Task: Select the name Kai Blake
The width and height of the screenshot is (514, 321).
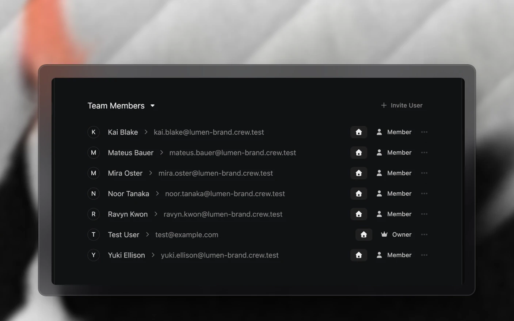Action: (123, 132)
